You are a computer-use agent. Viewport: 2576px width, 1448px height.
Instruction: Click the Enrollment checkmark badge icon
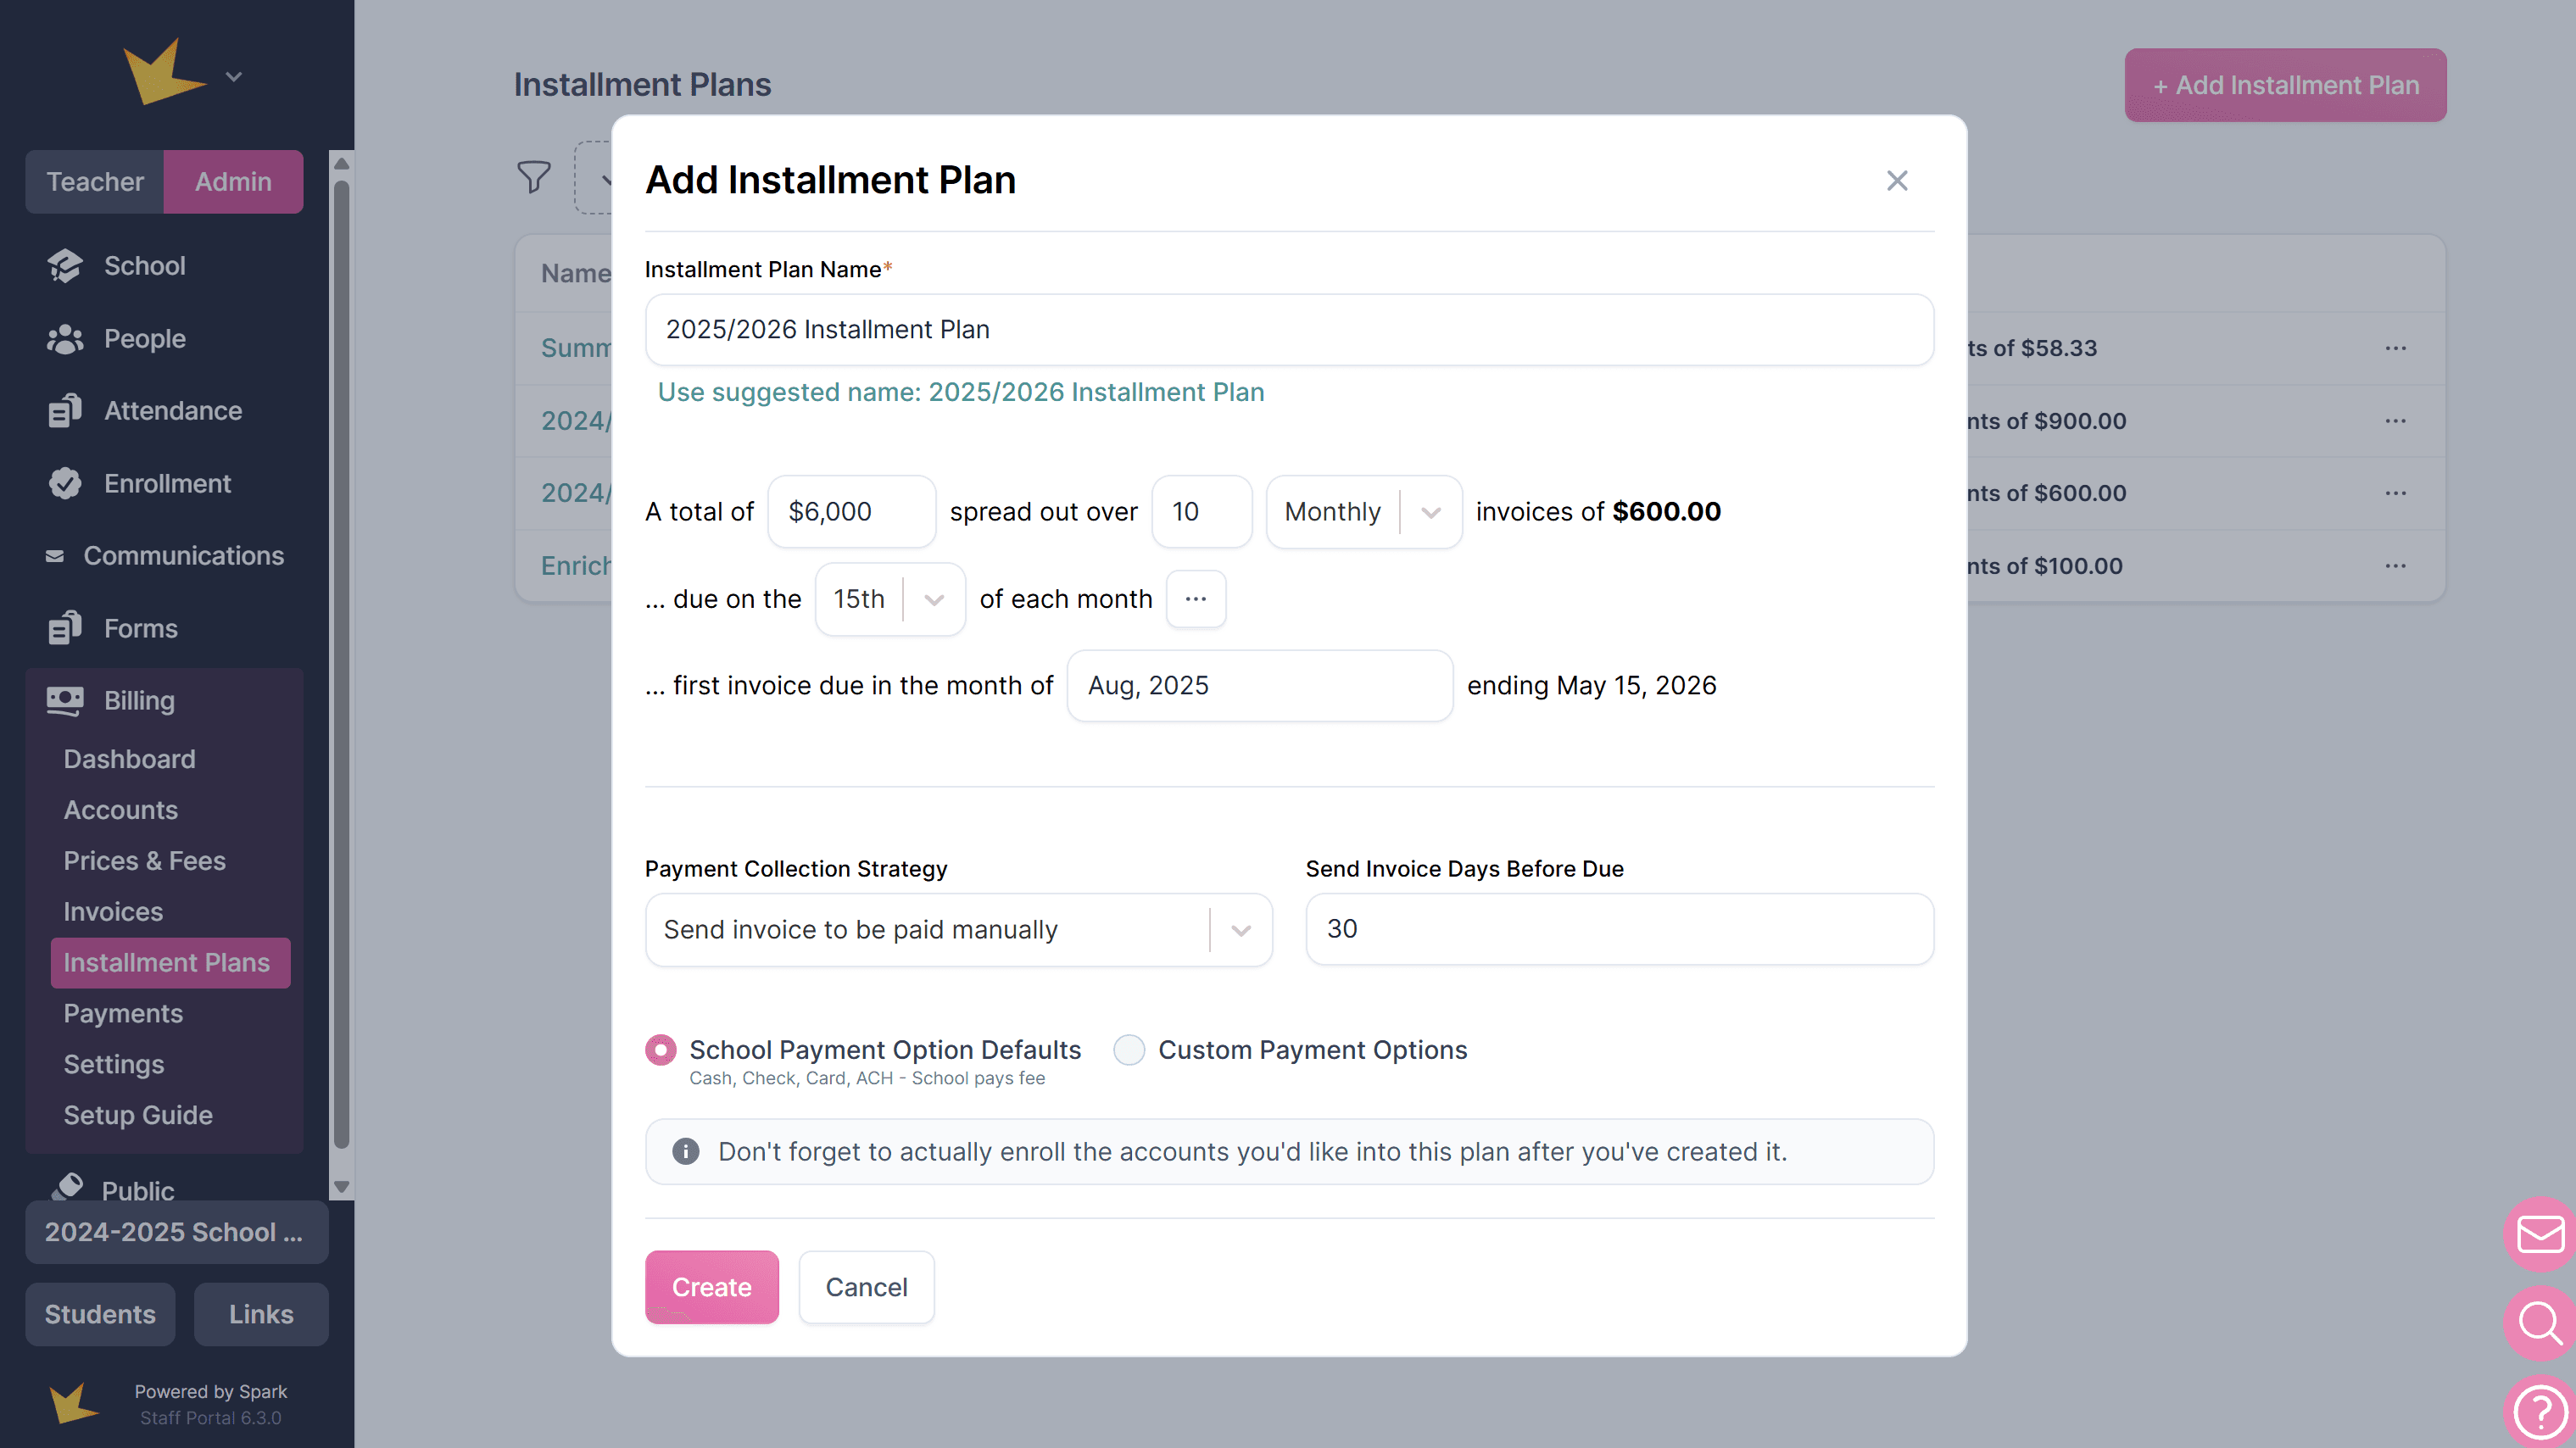[65, 483]
